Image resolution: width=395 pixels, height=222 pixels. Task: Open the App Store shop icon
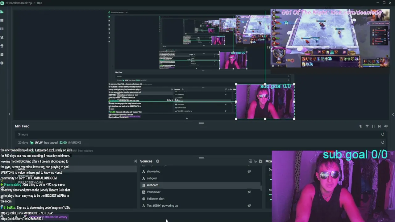(x=2, y=46)
